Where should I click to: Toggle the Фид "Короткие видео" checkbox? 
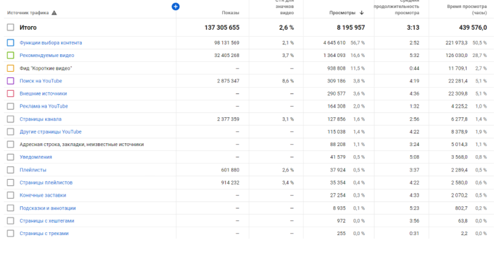click(10, 68)
